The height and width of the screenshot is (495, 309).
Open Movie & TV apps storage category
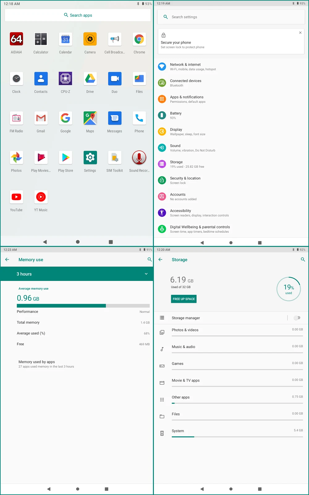click(x=231, y=383)
